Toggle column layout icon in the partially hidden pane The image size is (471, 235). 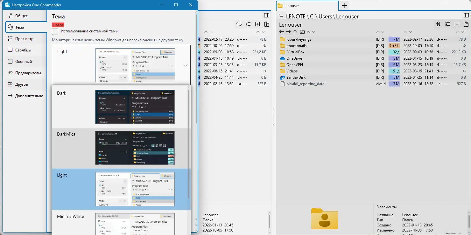[x=267, y=15]
